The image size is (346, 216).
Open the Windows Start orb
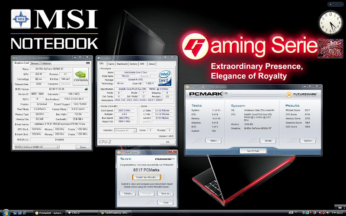6,213
